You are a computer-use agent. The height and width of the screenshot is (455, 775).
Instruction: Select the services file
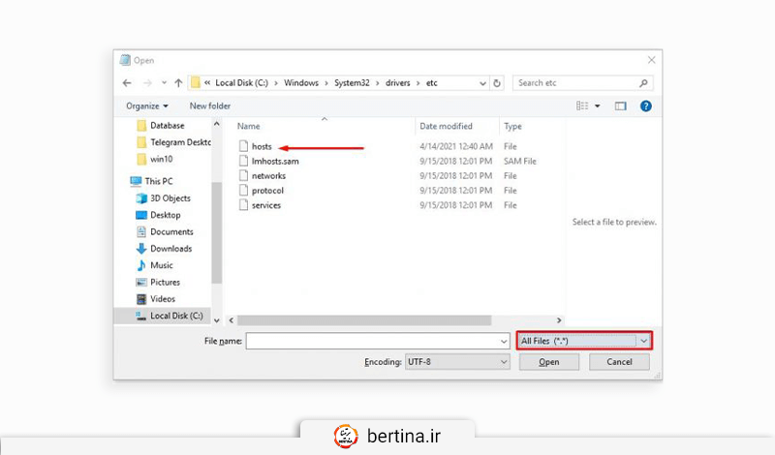(266, 205)
